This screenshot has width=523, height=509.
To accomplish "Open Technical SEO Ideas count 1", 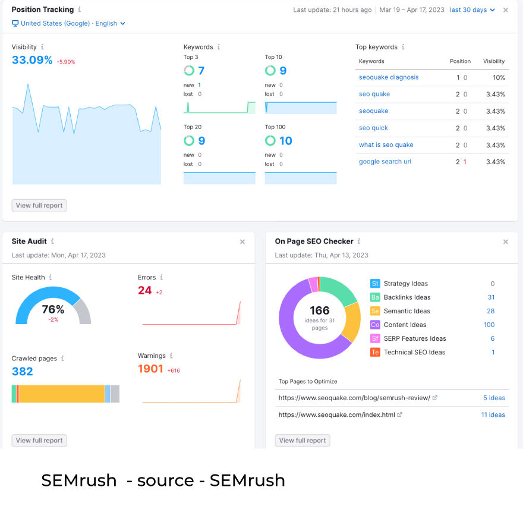I will coord(493,352).
